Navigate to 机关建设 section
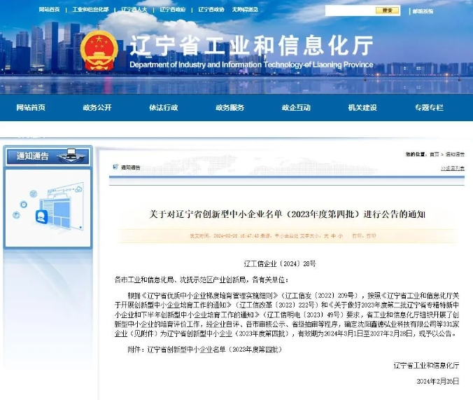 point(362,107)
